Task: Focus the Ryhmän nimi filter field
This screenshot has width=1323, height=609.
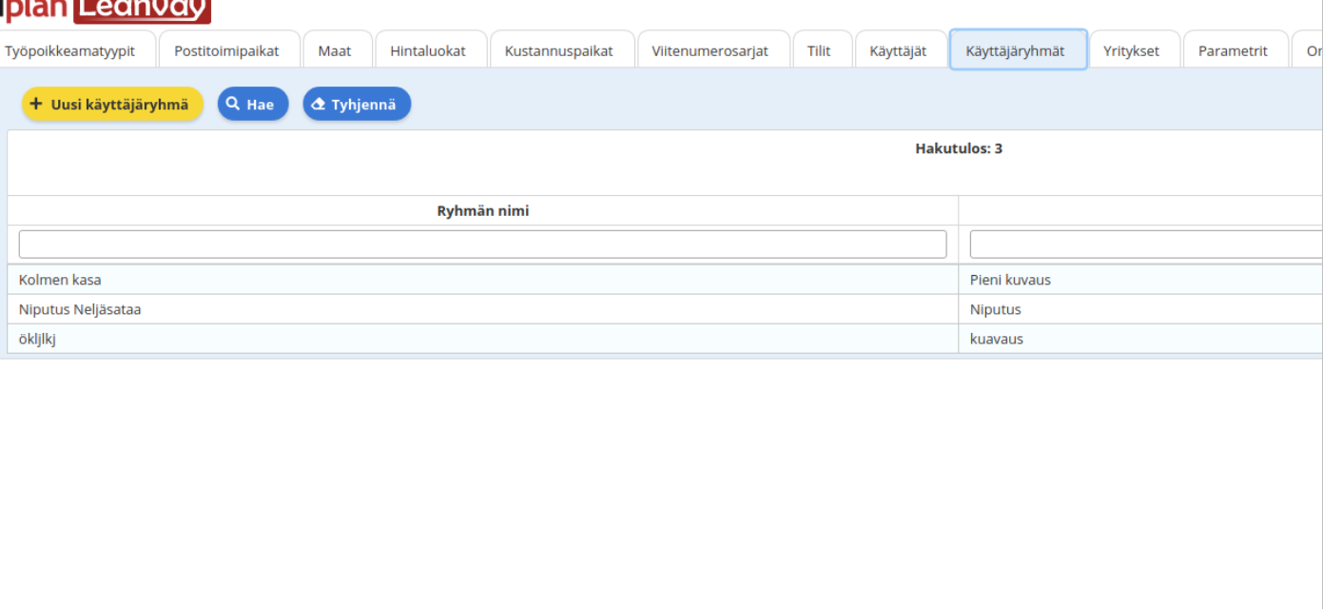Action: 483,245
